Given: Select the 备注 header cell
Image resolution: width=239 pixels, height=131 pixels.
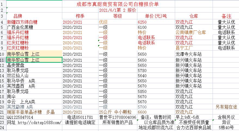Looking at the screenshot, I should click(226, 16).
